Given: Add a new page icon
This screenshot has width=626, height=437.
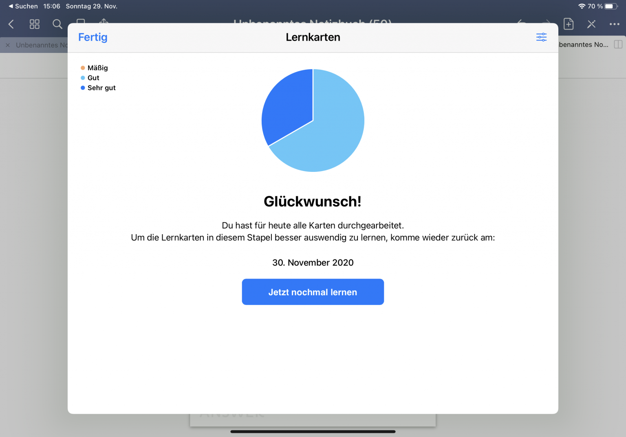Looking at the screenshot, I should coord(569,24).
